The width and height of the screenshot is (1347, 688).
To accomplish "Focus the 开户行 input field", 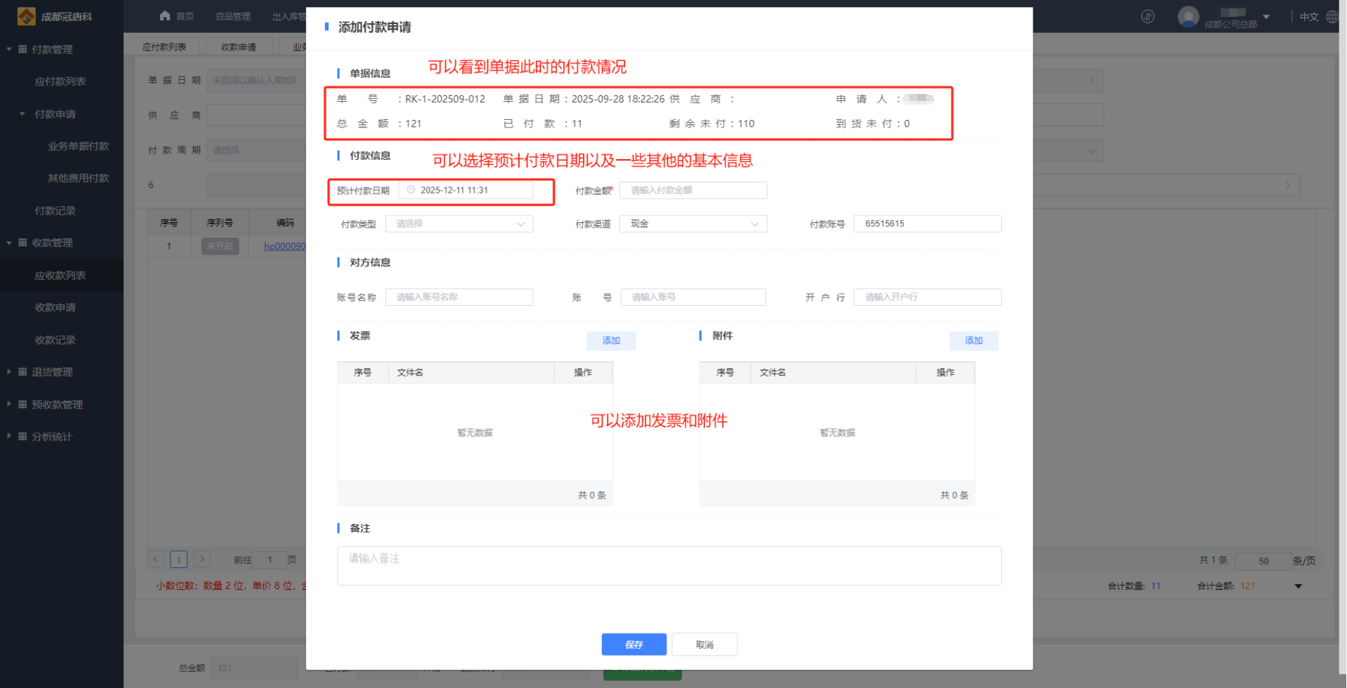I will (927, 297).
